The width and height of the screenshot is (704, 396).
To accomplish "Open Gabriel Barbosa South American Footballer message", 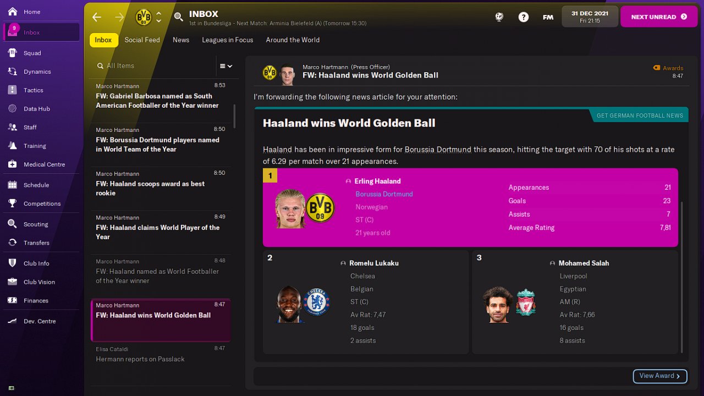I will (x=161, y=101).
